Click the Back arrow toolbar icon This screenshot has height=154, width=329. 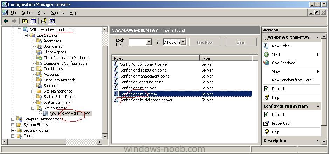pyautogui.click(x=6, y=21)
